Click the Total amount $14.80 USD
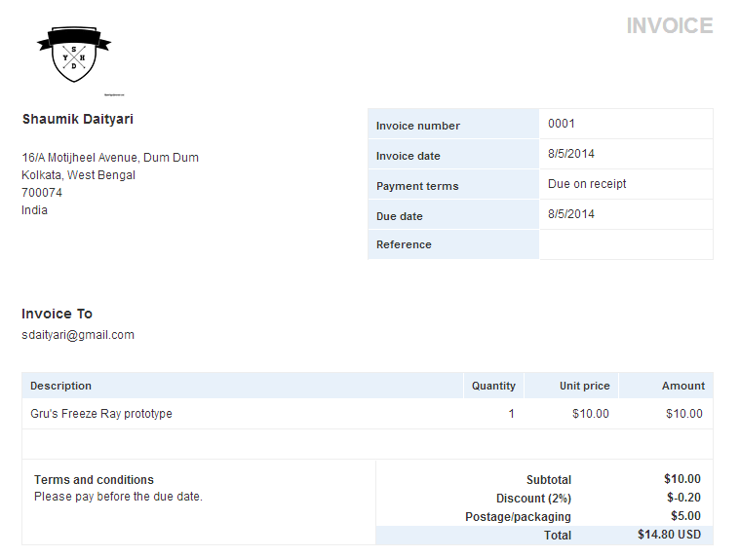Screen dimensions: 740x557 click(669, 535)
